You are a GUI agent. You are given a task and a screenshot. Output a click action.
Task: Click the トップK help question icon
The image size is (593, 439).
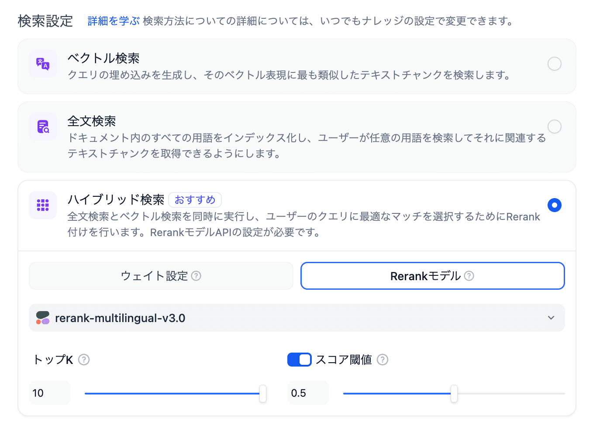point(84,360)
